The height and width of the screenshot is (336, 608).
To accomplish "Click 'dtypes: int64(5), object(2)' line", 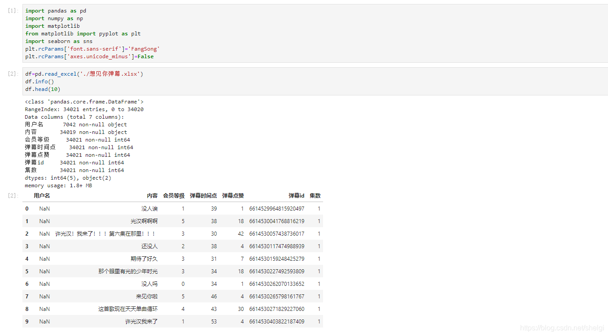I will [68, 178].
